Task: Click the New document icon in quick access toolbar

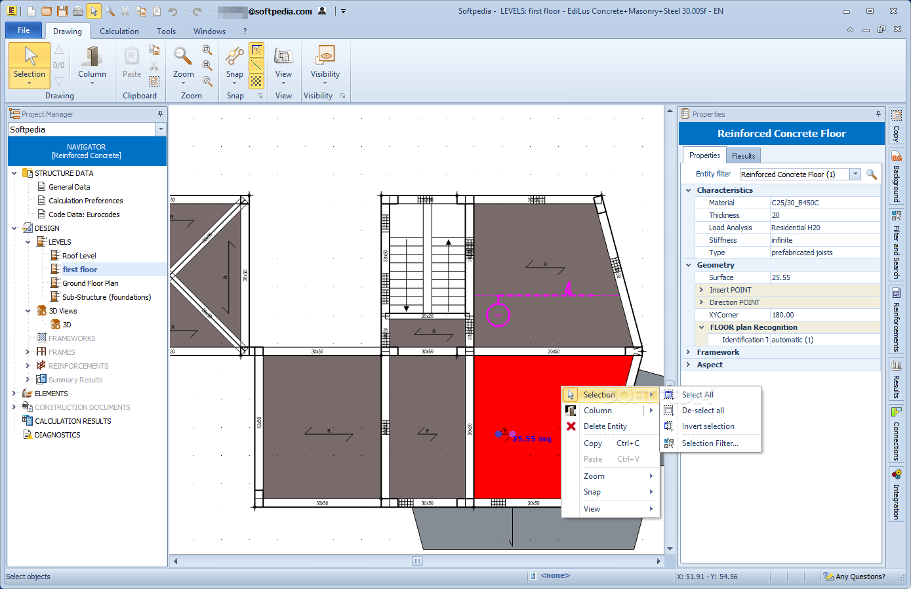Action: point(31,11)
